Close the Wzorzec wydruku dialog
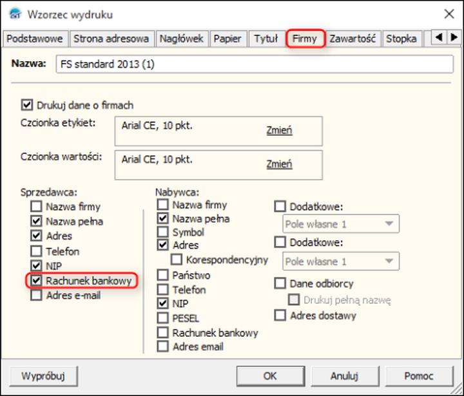The height and width of the screenshot is (396, 464). (449, 14)
